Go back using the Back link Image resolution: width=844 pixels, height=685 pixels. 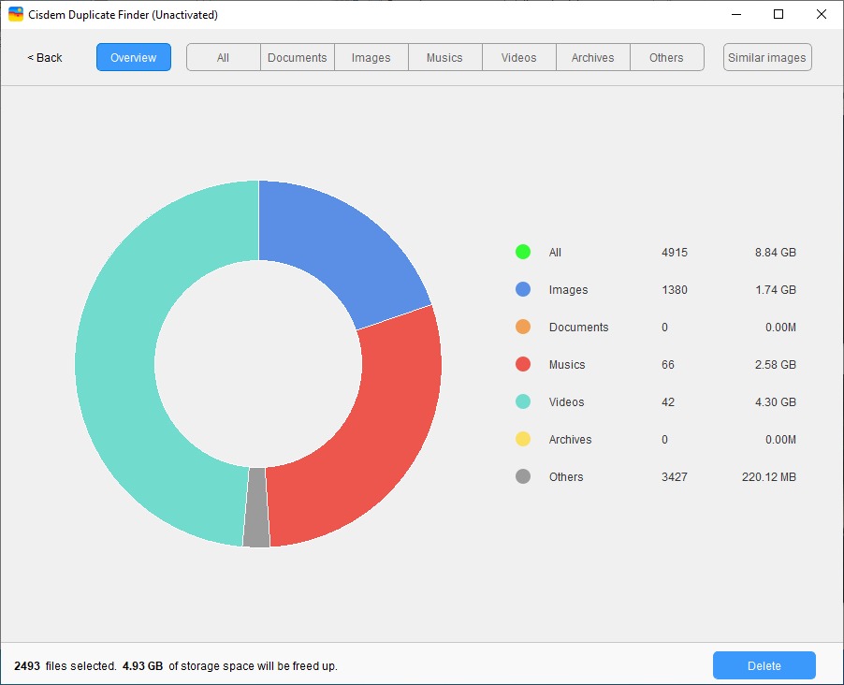[x=45, y=58]
